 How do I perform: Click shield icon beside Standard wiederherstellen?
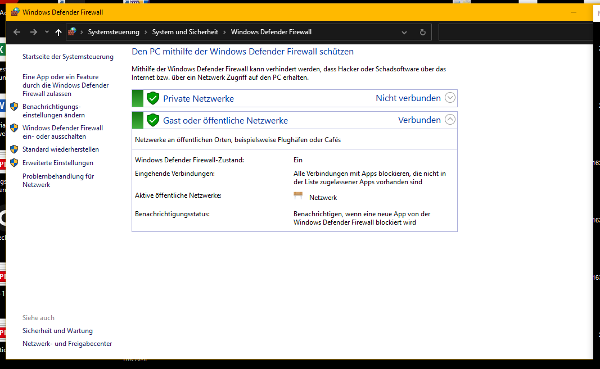click(x=14, y=149)
